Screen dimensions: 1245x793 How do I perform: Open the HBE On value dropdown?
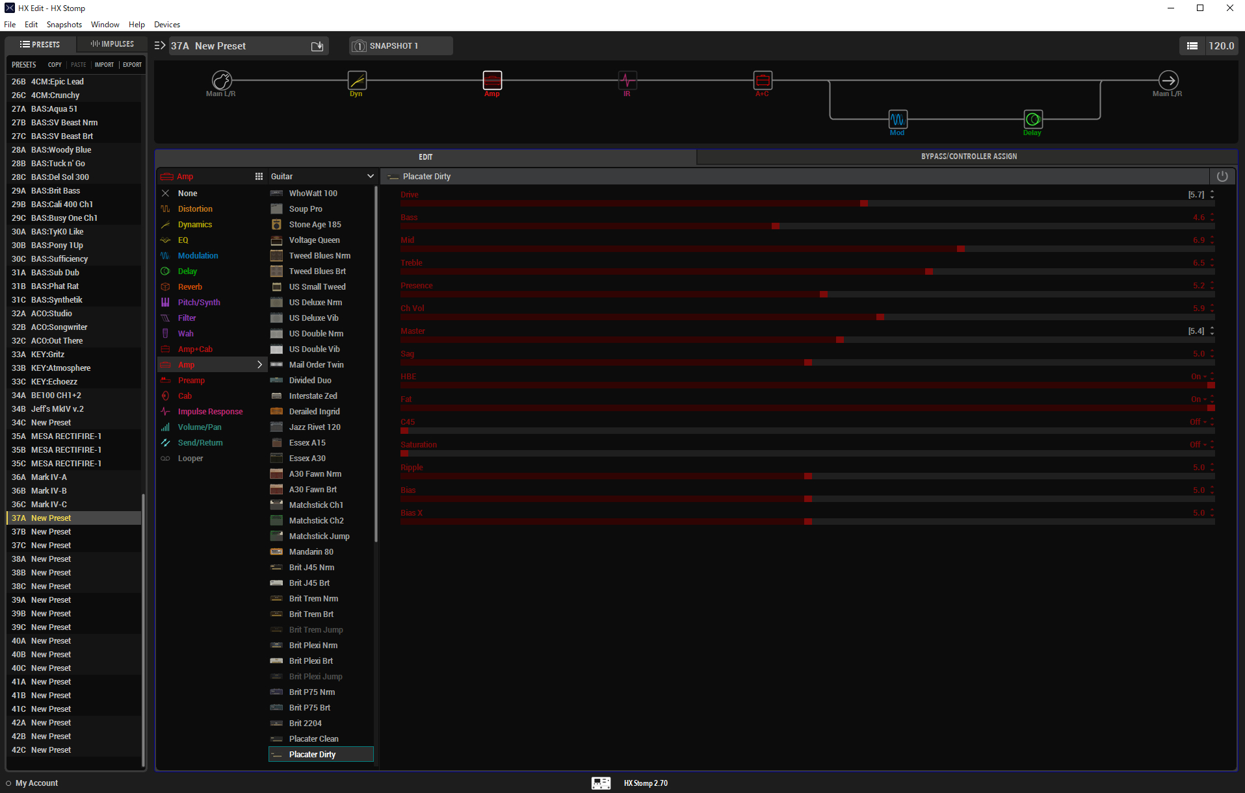(1199, 377)
